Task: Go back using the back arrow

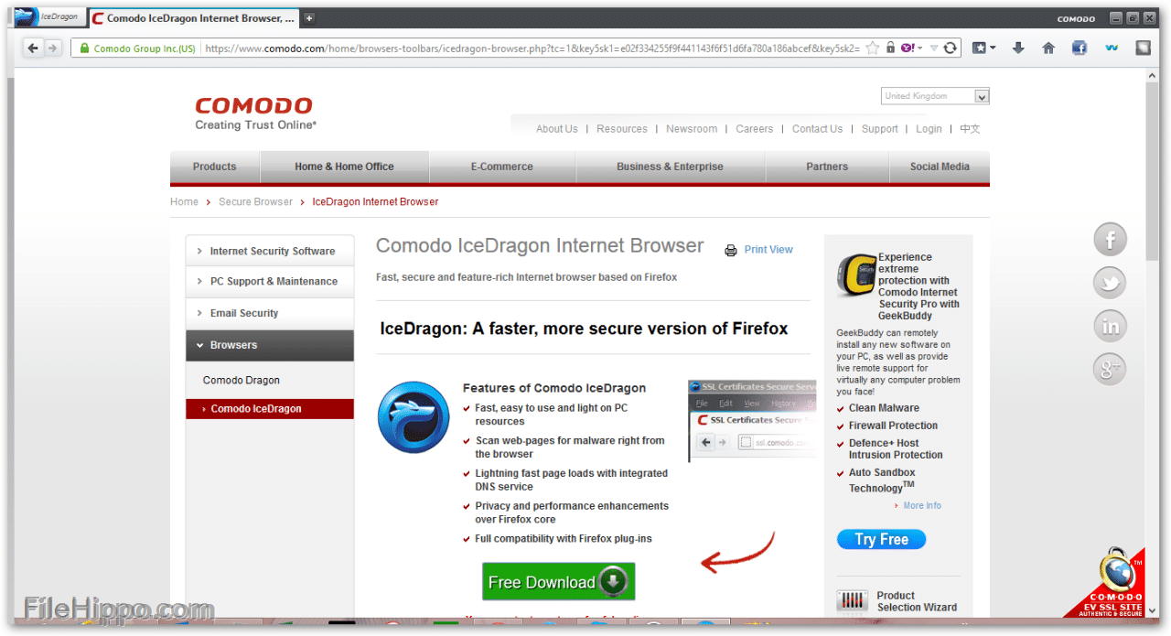Action: (x=34, y=49)
